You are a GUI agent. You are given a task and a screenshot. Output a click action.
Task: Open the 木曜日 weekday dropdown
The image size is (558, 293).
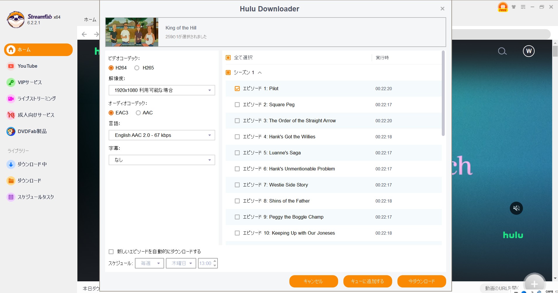(181, 263)
